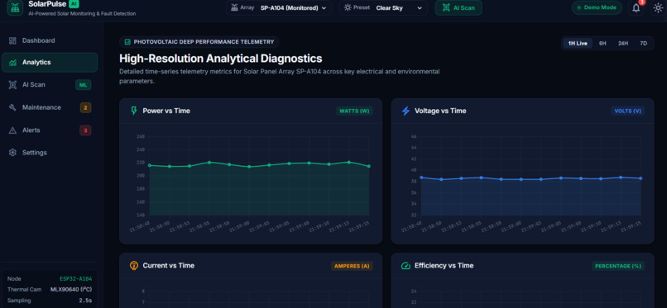This screenshot has height=308, width=667.
Task: Click the notification count badge on bell
Action: [642, 2]
